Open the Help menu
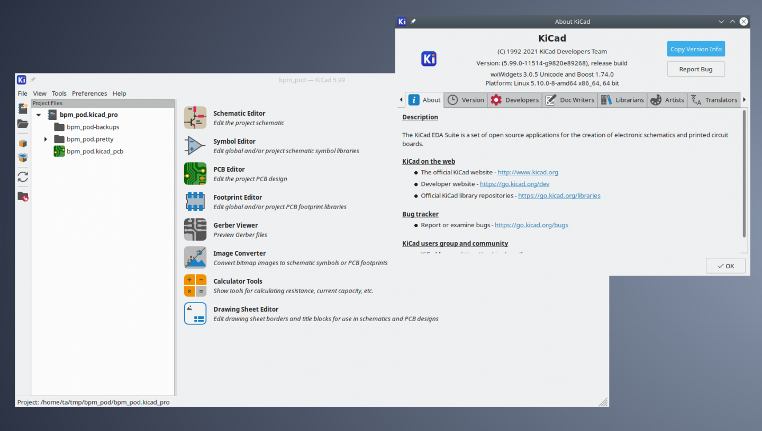The image size is (762, 431). [x=120, y=93]
